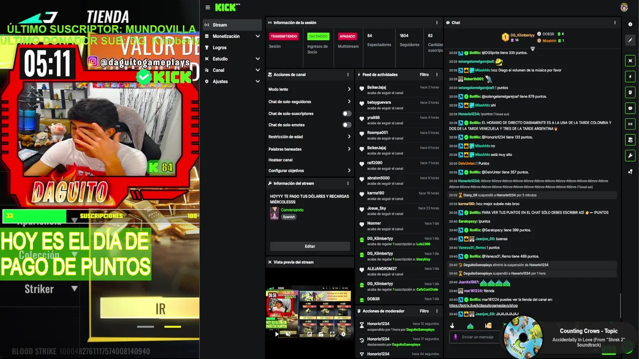Select Logros in the left navigation
The height and width of the screenshot is (359, 639).
coord(232,47)
